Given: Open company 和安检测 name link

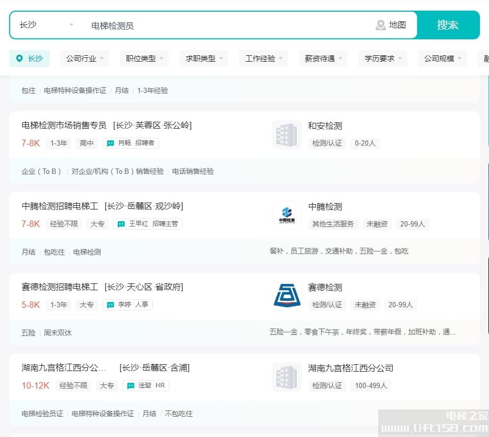Looking at the screenshot, I should (325, 126).
